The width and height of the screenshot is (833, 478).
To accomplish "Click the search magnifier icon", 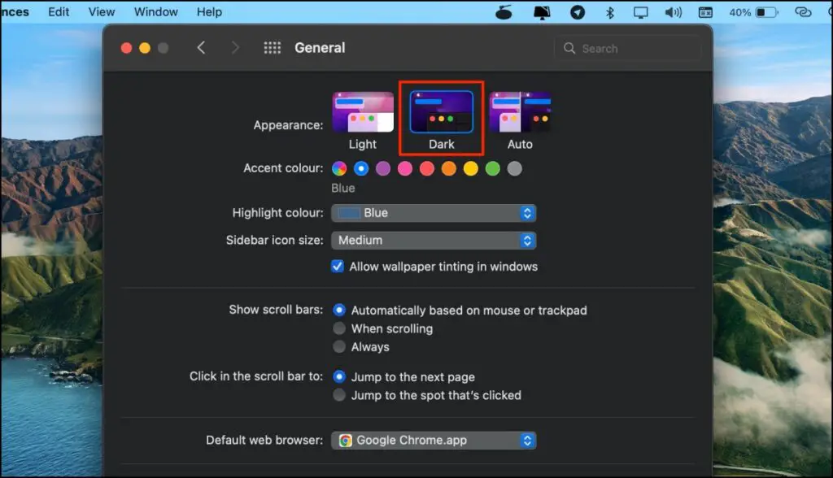I will click(x=569, y=48).
